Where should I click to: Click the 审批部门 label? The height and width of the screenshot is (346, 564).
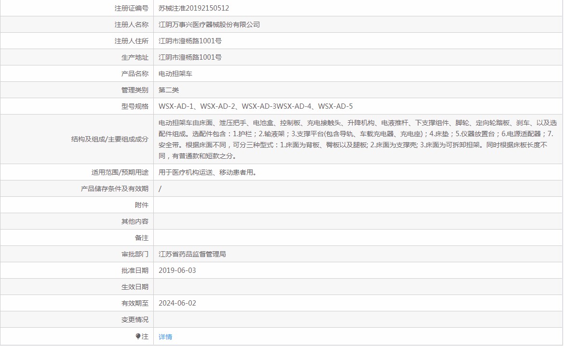[135, 254]
